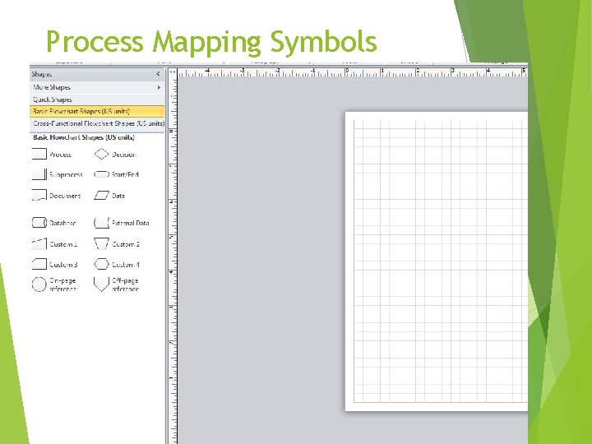
Task: Select the External Data shape icon
Action: point(101,223)
